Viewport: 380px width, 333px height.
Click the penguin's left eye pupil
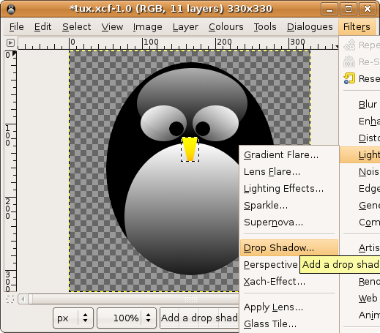(176, 129)
